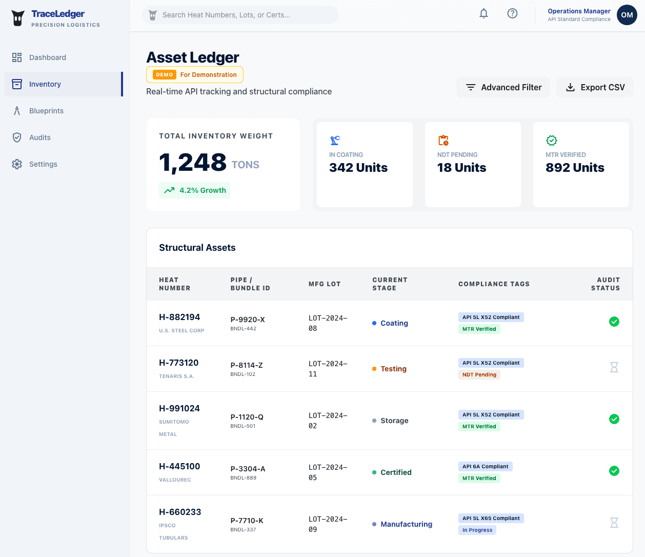Go to Blueprints in the sidebar

pos(64,111)
